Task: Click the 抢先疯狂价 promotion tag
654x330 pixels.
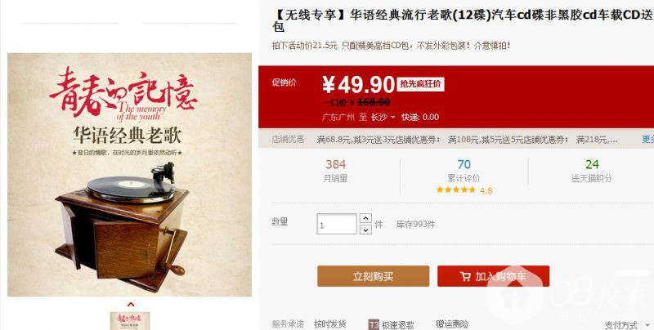Action: 420,84
